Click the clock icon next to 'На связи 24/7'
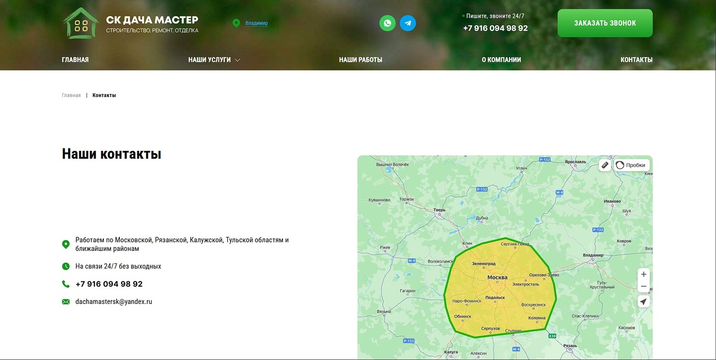716x360 pixels. 66,266
